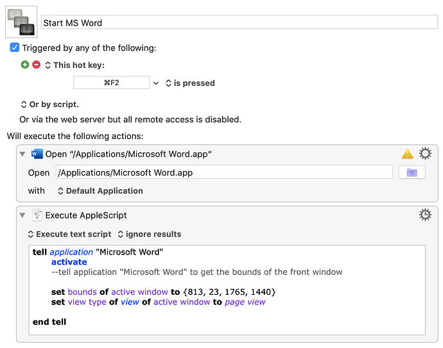Screen dimensions: 443x348
Task: Collapse the Execute AppleScript action
Action: coord(22,215)
